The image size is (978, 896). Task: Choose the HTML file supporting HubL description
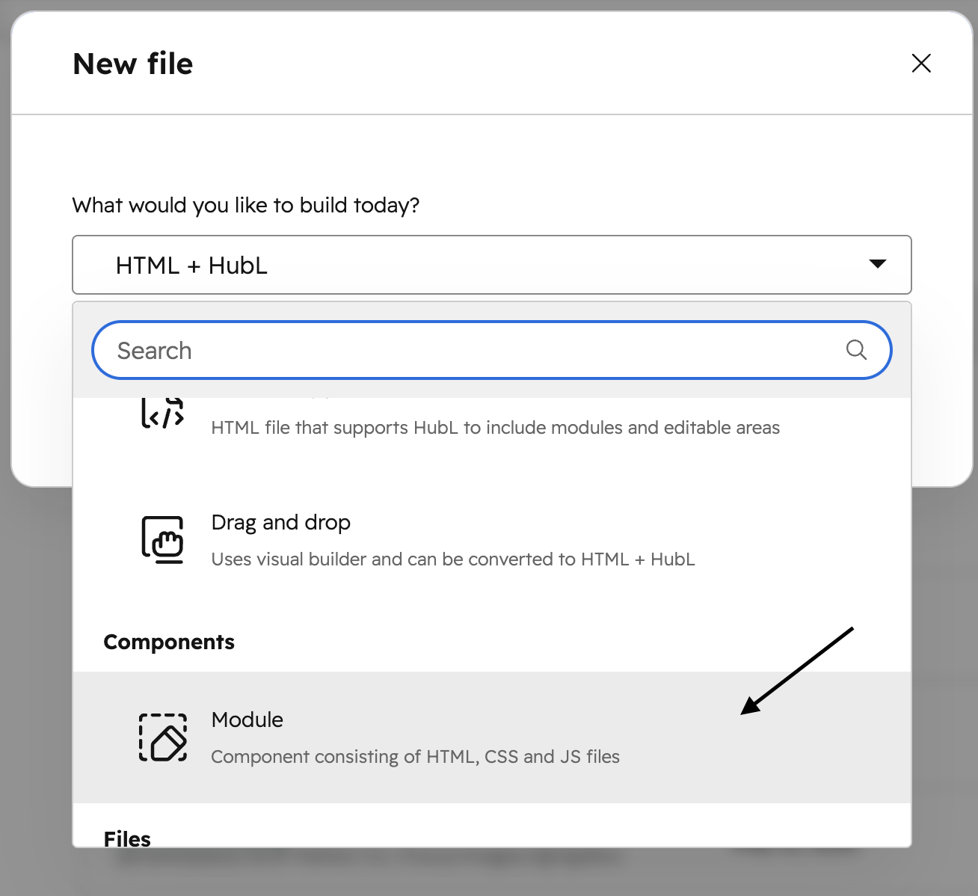tap(495, 428)
